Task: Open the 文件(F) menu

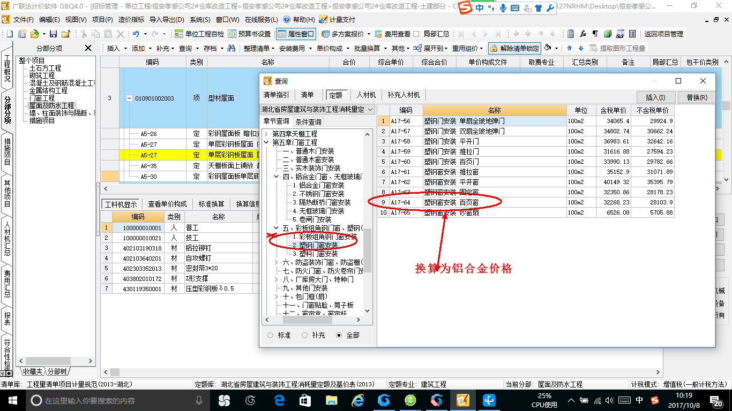Action: pyautogui.click(x=23, y=19)
